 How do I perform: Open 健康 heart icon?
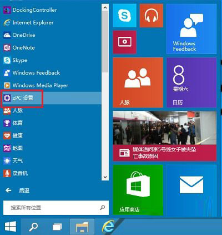coord(7,136)
